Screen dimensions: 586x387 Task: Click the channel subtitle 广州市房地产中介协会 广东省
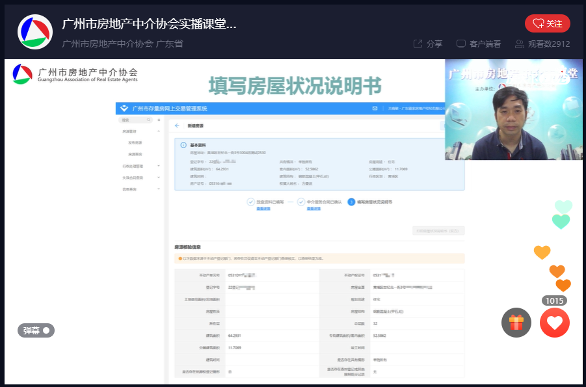[122, 44]
